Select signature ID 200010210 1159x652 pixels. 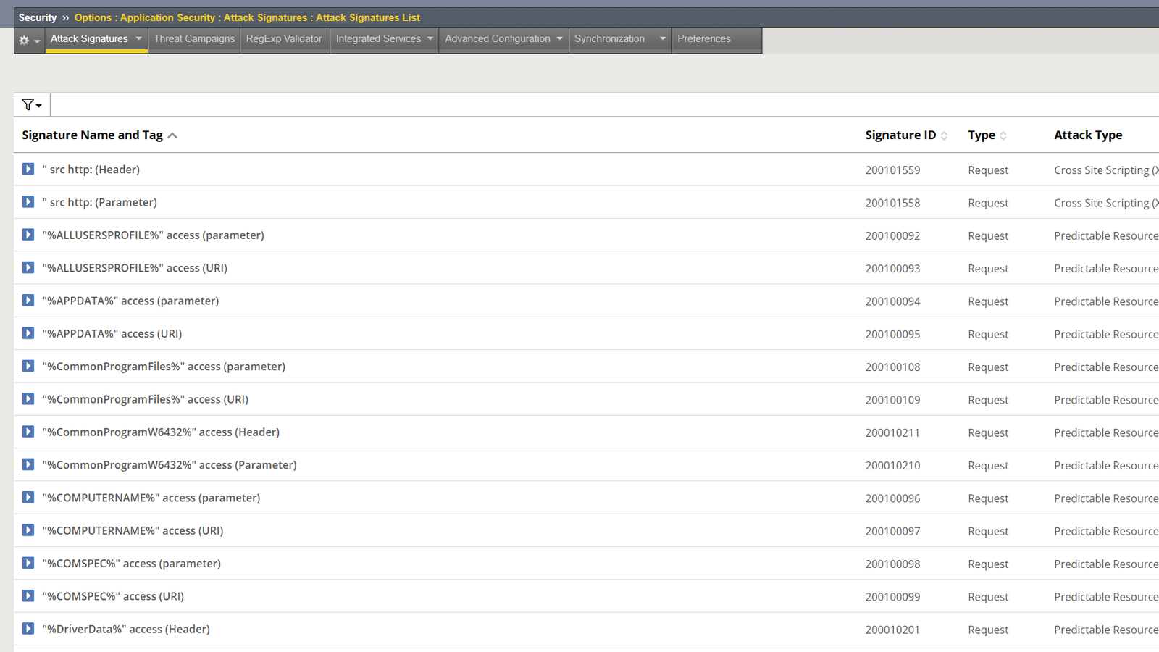point(892,466)
